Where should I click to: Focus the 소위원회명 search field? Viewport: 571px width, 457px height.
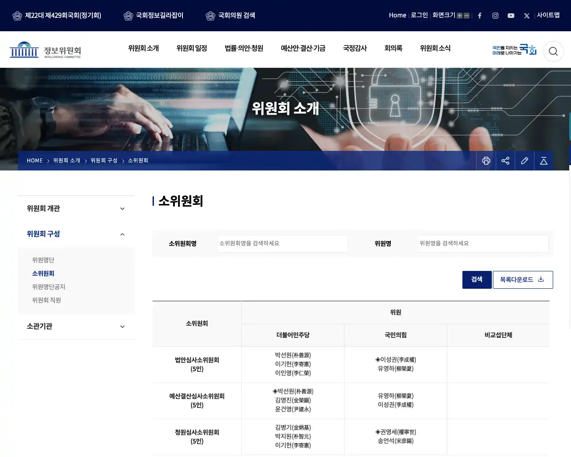282,244
